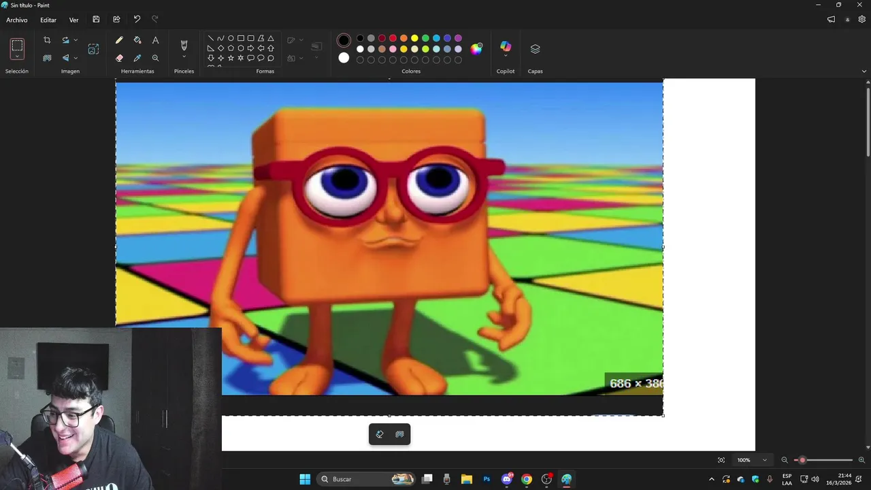Open the Copilot menu
871x490 pixels.
tap(506, 49)
